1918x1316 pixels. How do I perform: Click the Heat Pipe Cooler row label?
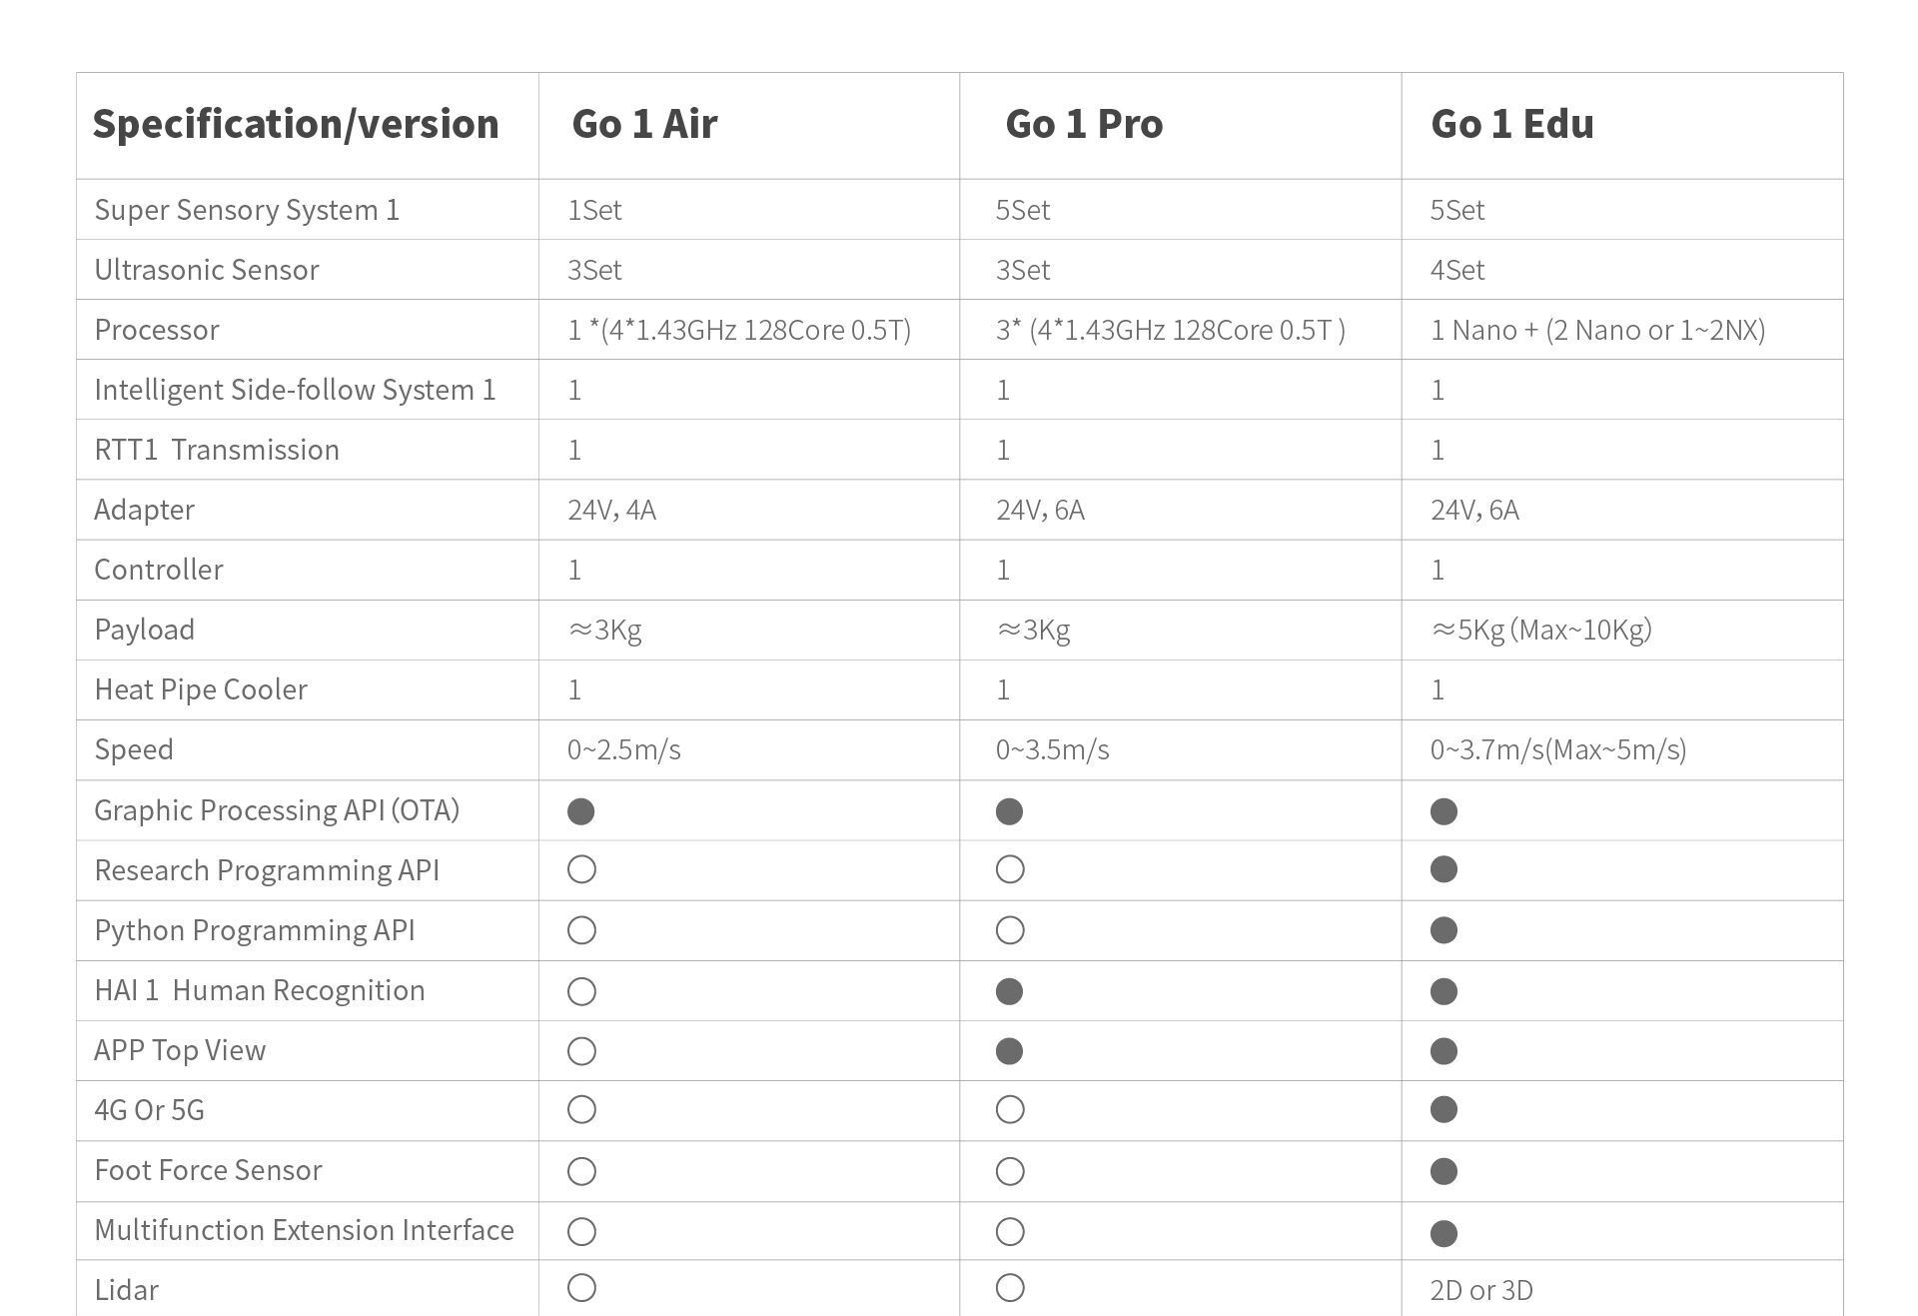click(201, 689)
